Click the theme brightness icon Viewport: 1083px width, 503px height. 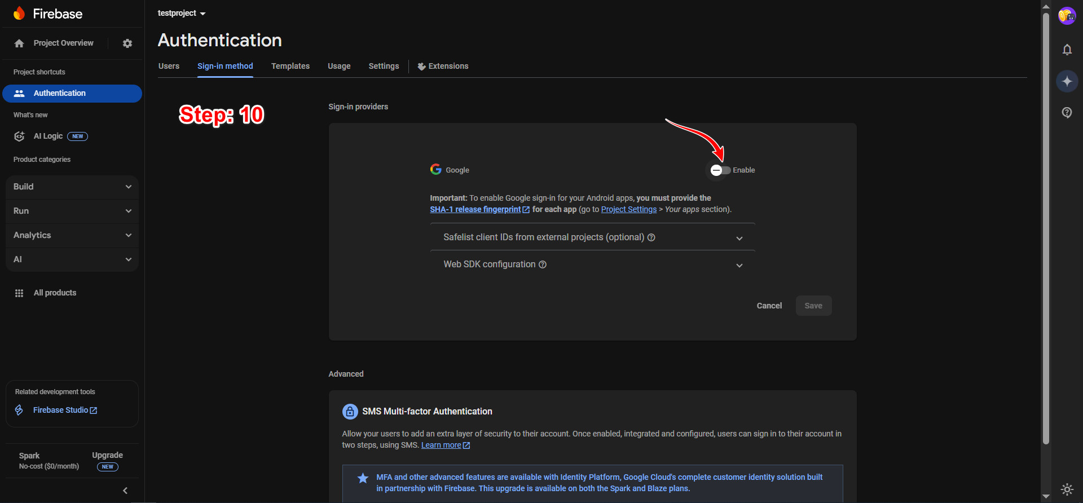click(1067, 489)
